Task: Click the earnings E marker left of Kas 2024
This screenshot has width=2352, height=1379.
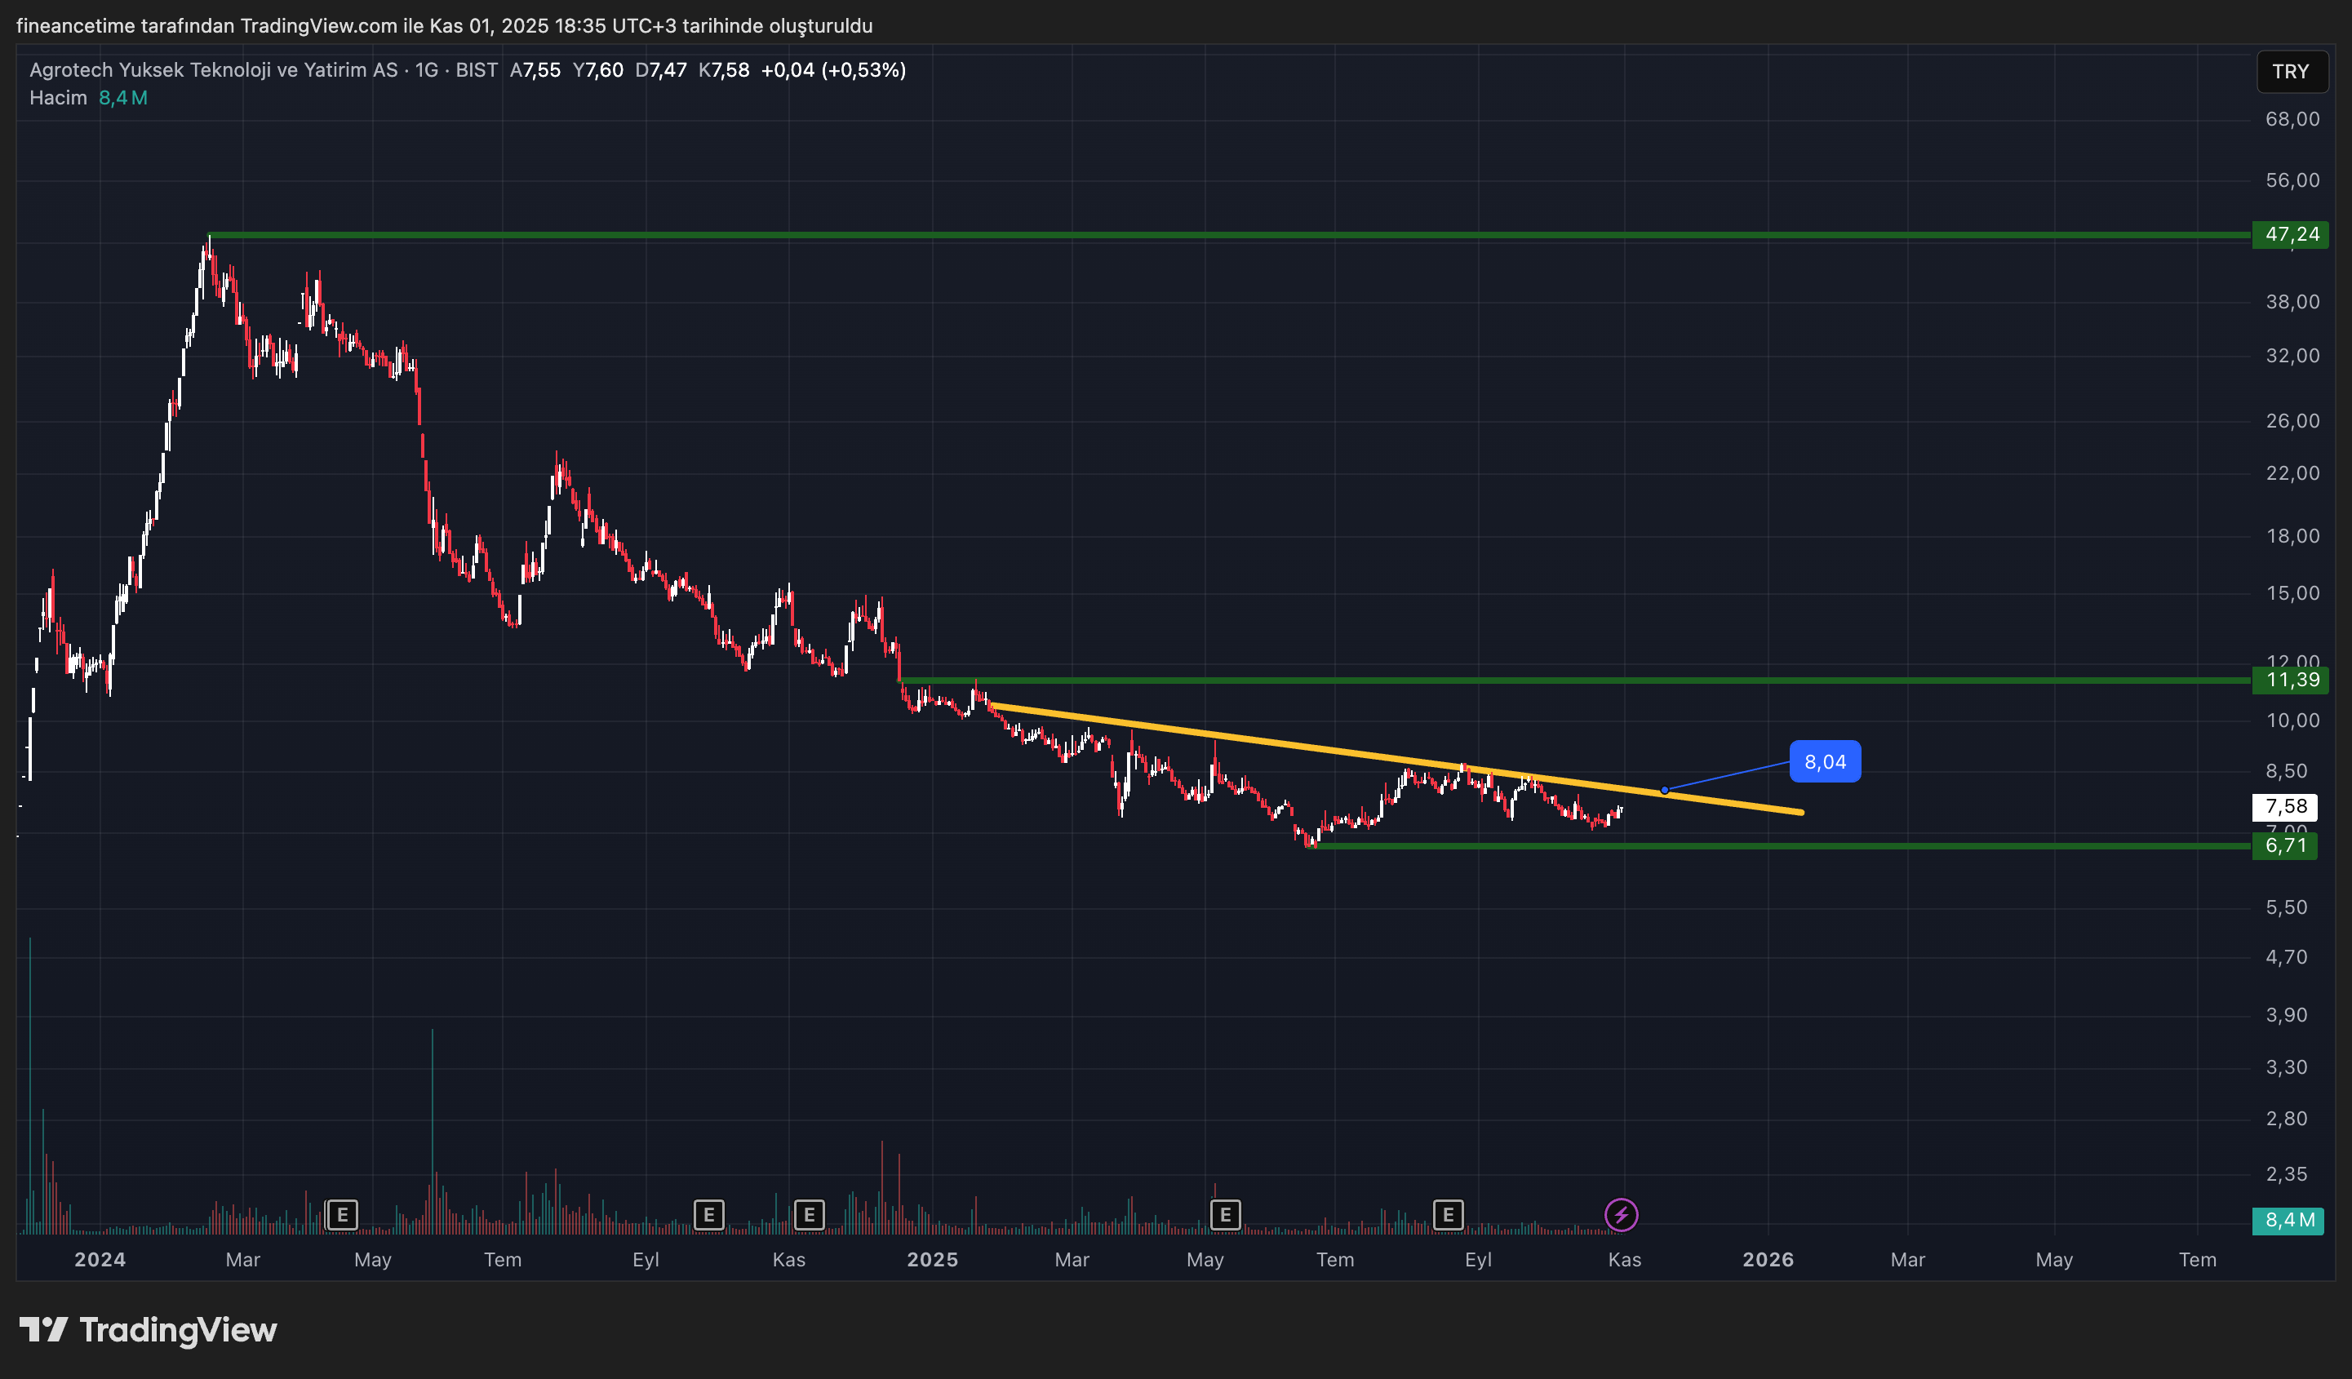Action: pos(708,1215)
